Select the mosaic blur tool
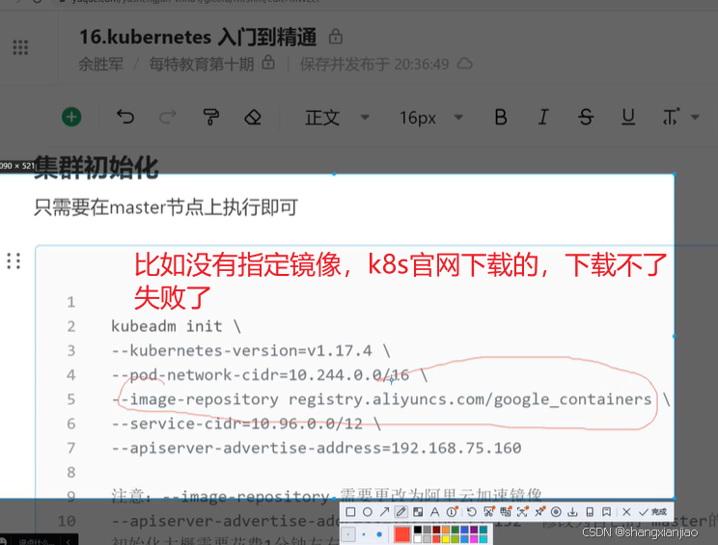This screenshot has width=718, height=545. pyautogui.click(x=418, y=511)
